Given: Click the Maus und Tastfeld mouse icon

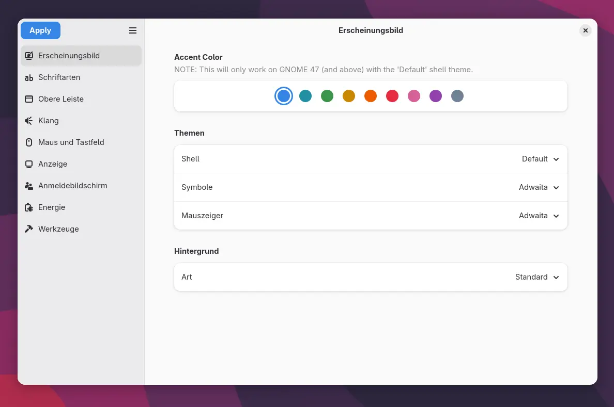Looking at the screenshot, I should (x=29, y=142).
